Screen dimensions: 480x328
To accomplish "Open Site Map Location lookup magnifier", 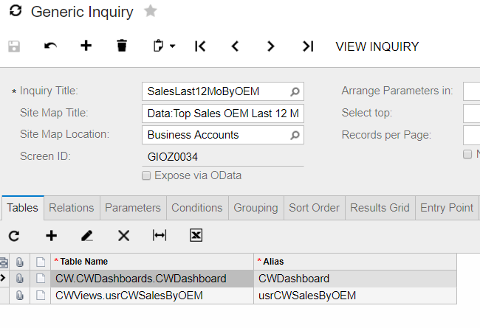I will (295, 135).
